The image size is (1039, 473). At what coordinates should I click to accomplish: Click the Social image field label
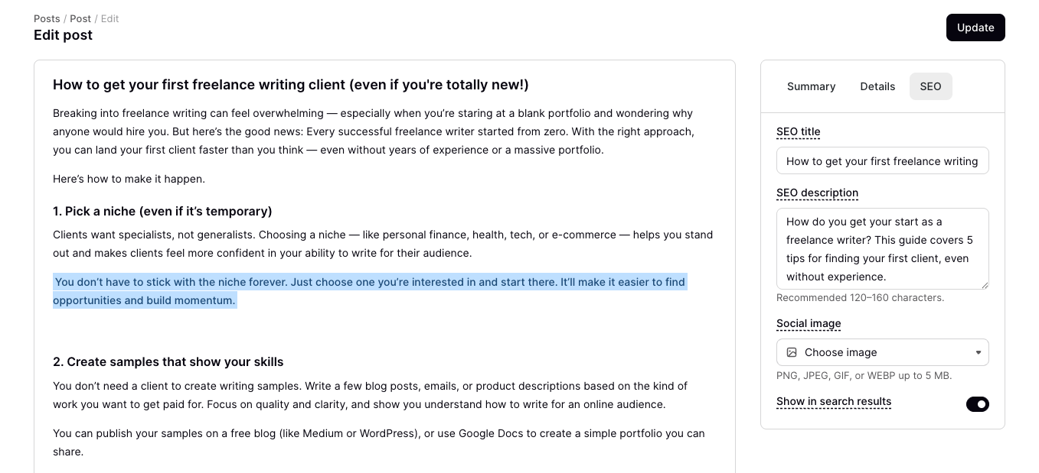809,323
